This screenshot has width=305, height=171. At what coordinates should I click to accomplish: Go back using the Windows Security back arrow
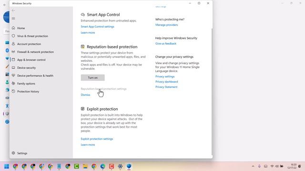[x=13, y=10]
